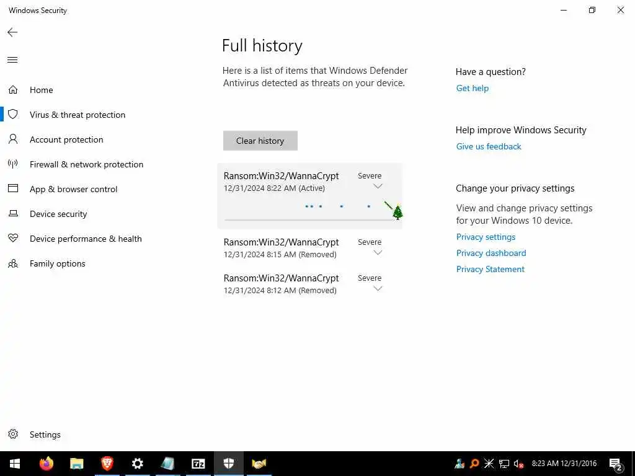Click the network tray icon
The height and width of the screenshot is (476, 635).
tap(504, 464)
